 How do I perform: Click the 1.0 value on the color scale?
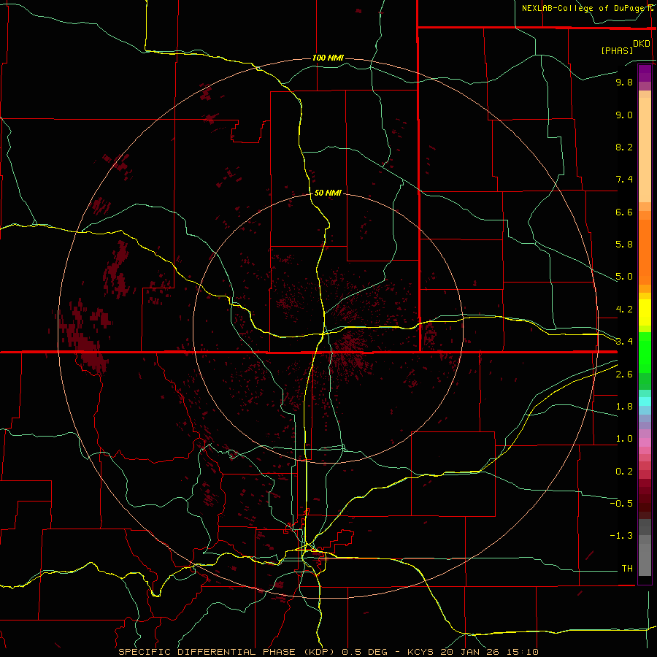624,439
